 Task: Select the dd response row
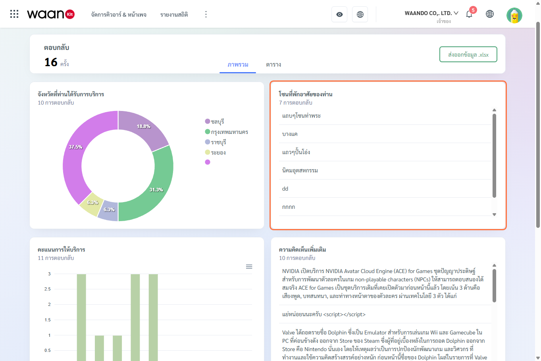coord(385,189)
